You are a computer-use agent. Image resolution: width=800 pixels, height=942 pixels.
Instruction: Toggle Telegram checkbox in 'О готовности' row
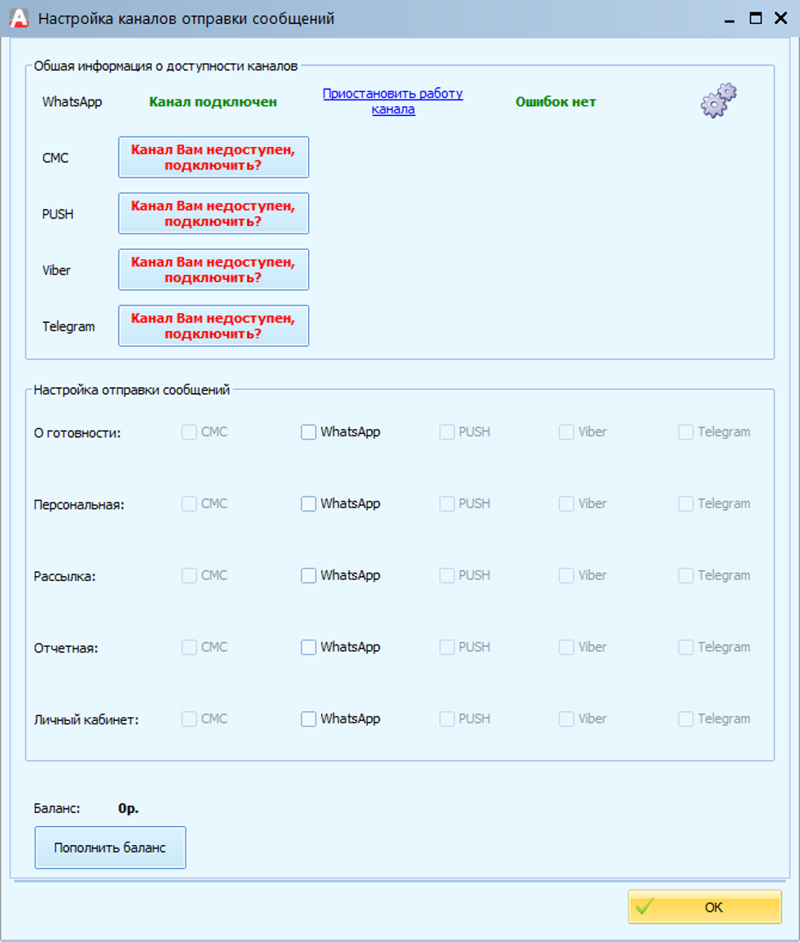[686, 432]
